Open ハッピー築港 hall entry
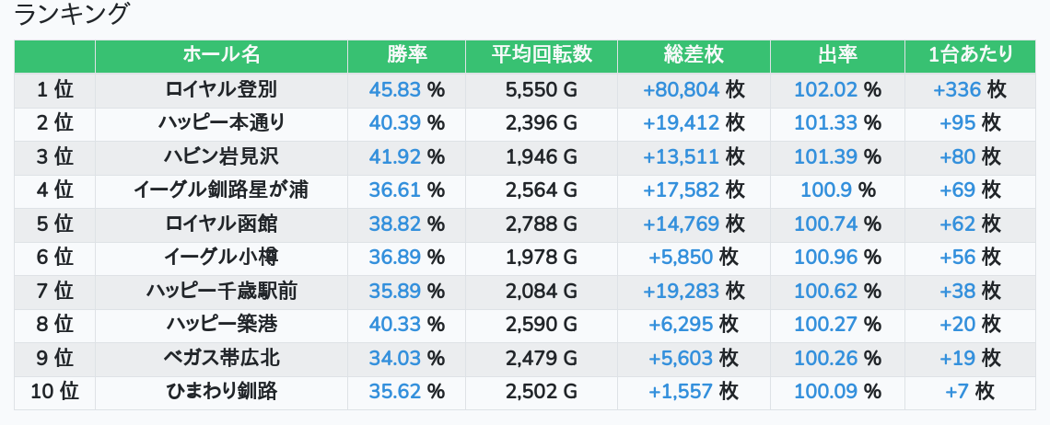Viewport: 1050px width, 425px height. pos(221,325)
